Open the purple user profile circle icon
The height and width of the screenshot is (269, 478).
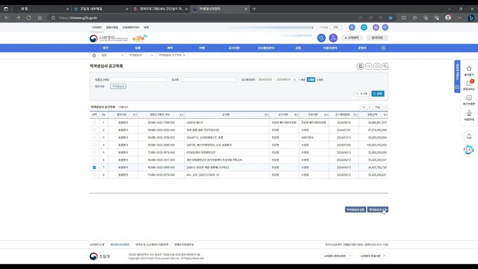333,38
